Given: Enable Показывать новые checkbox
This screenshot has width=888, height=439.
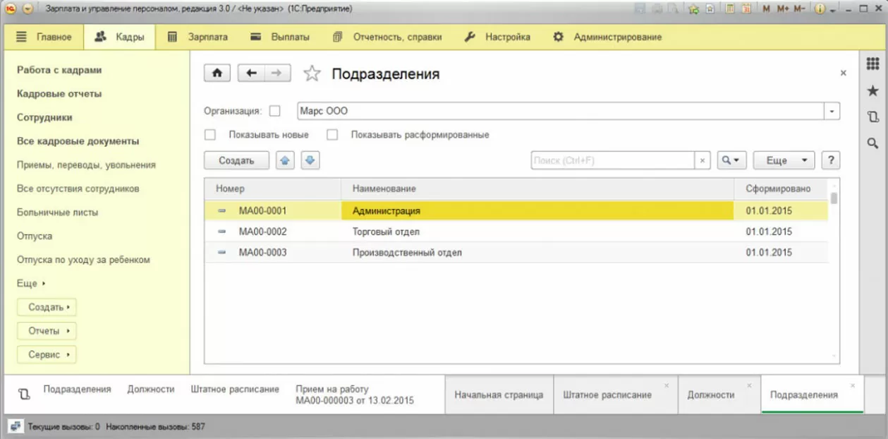Looking at the screenshot, I should (x=209, y=134).
